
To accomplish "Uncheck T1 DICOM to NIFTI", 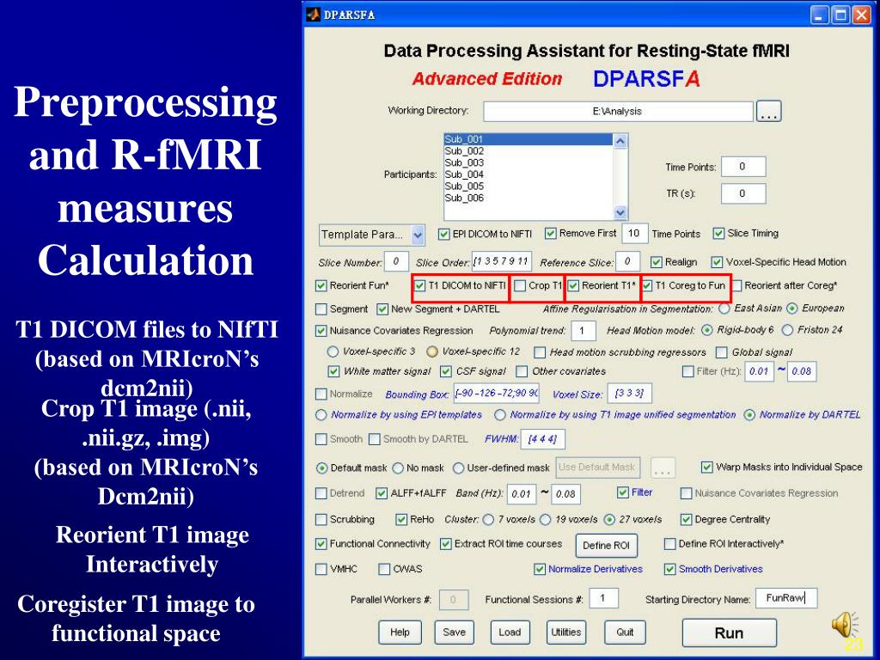I will [x=420, y=285].
